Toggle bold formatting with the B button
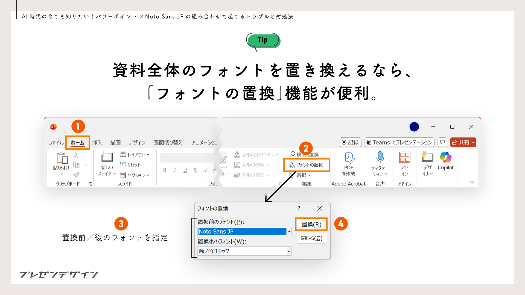This screenshot has width=525, height=295. point(165,170)
